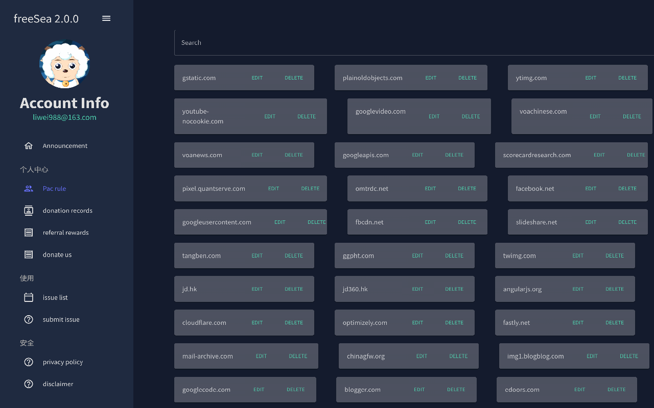The image size is (654, 408).
Task: Click the submit issue question icon
Action: tap(29, 319)
